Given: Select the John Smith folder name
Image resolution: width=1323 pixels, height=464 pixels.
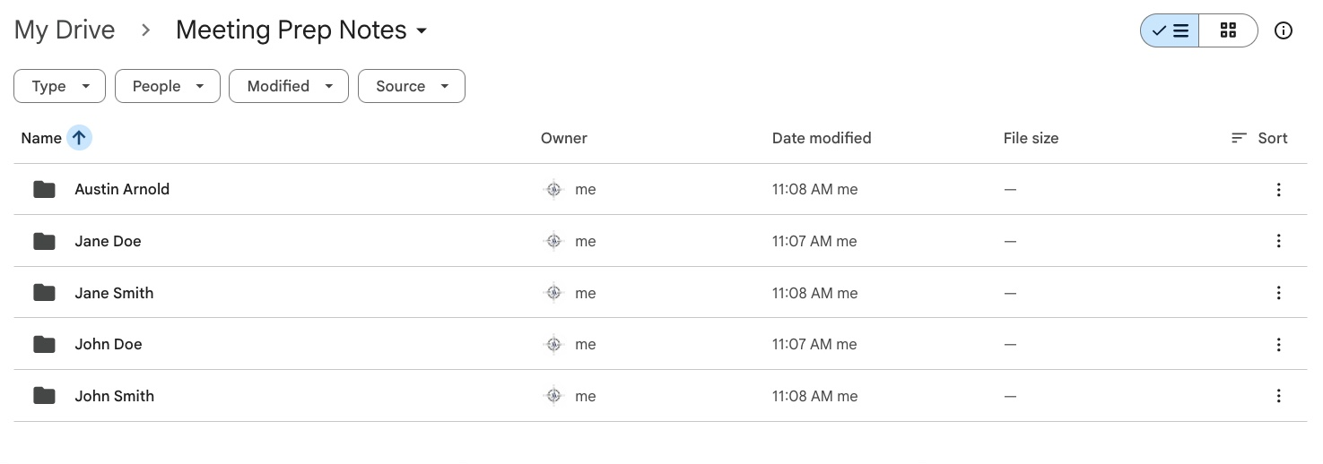Looking at the screenshot, I should (x=115, y=396).
